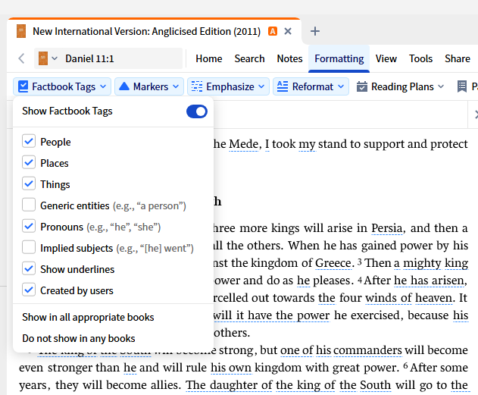Expand the Emphasize dropdown arrow

[x=261, y=86]
